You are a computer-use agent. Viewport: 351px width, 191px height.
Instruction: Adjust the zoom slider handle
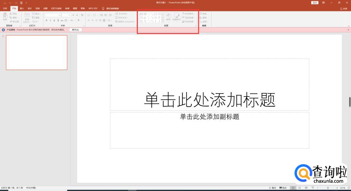coord(328,188)
